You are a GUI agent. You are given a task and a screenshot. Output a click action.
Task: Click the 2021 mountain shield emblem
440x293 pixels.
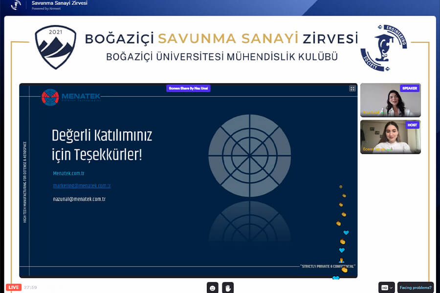(56, 47)
